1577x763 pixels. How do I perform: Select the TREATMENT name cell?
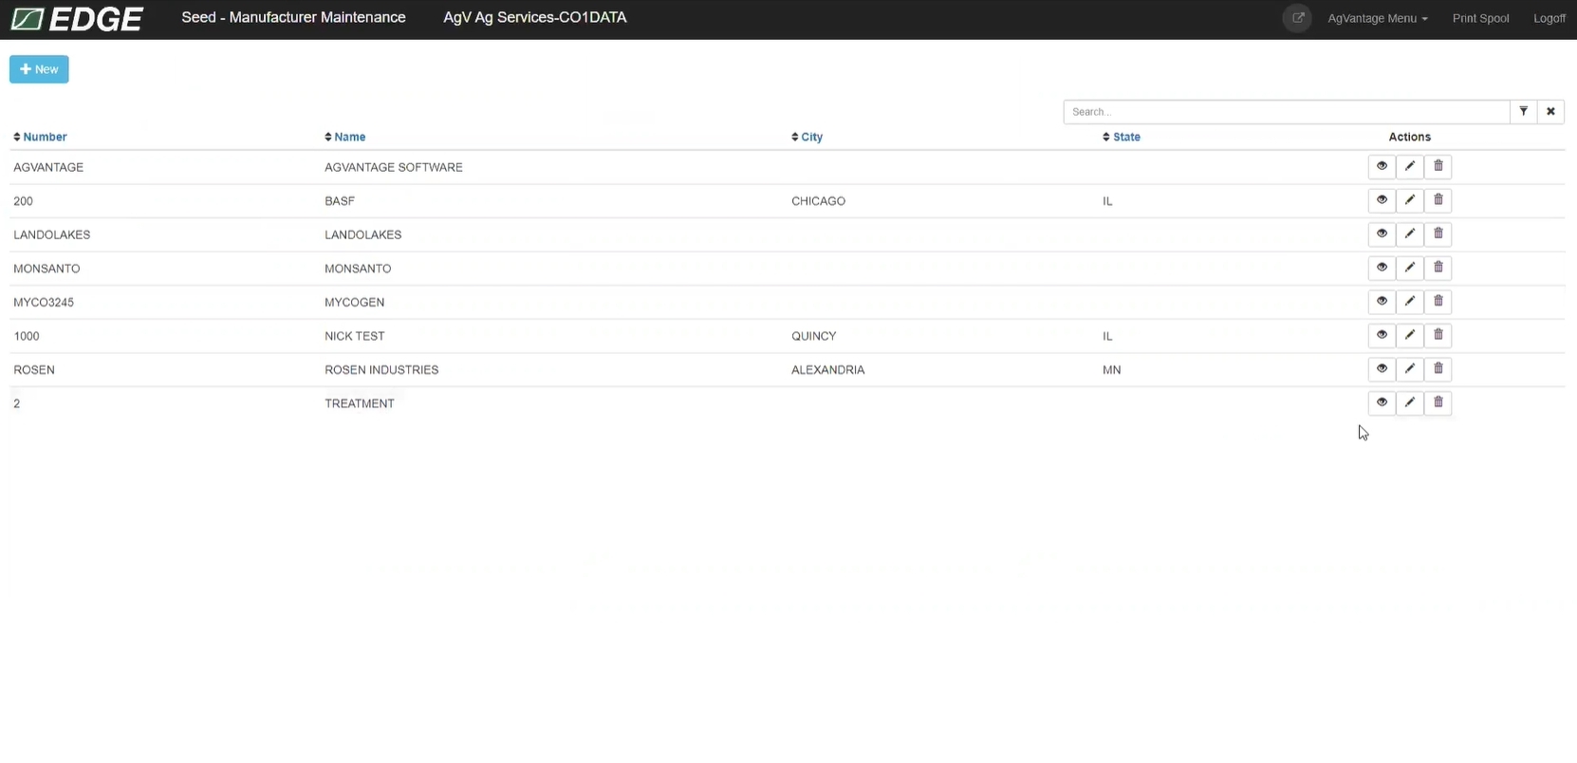[360, 403]
